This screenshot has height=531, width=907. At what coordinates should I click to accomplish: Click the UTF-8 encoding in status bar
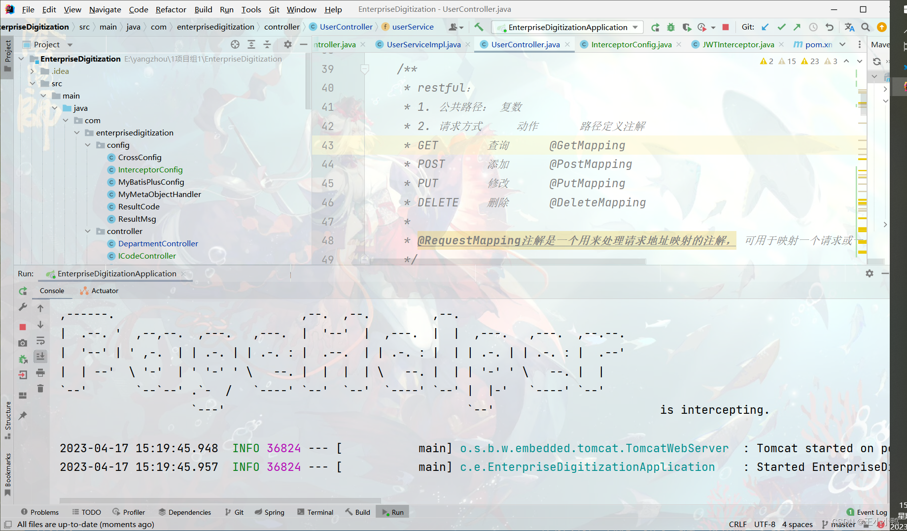(765, 524)
